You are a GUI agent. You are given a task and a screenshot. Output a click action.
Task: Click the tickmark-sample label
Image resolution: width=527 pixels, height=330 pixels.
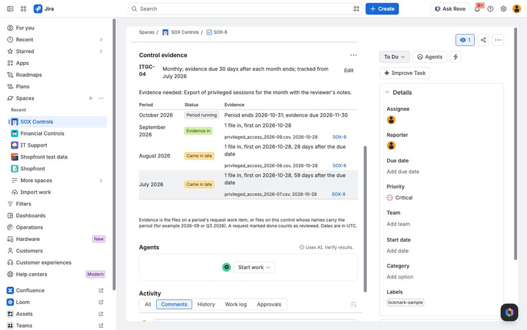click(405, 302)
